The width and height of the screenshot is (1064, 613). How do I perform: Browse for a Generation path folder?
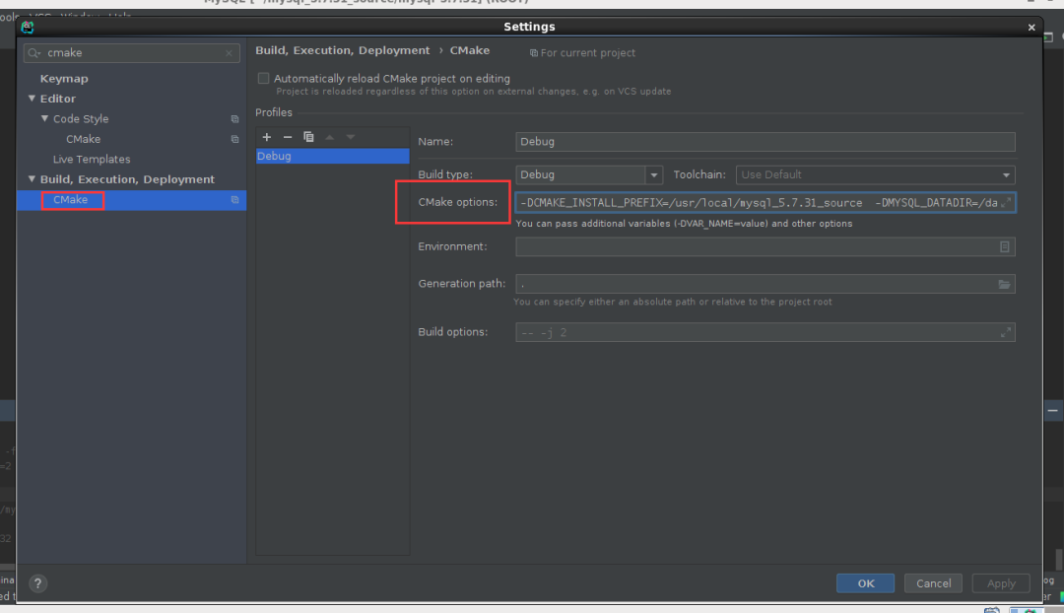(1004, 284)
